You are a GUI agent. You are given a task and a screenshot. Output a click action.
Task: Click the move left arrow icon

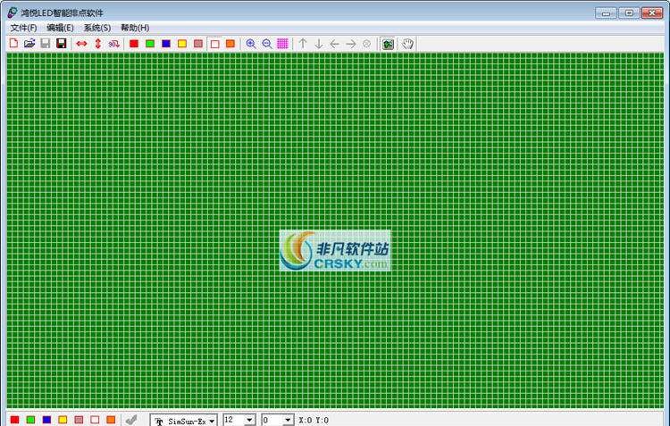tap(335, 44)
